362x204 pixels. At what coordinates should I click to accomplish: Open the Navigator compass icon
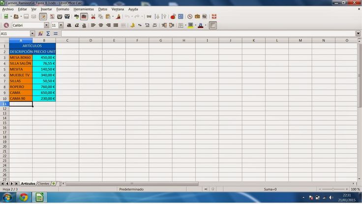(190, 16)
